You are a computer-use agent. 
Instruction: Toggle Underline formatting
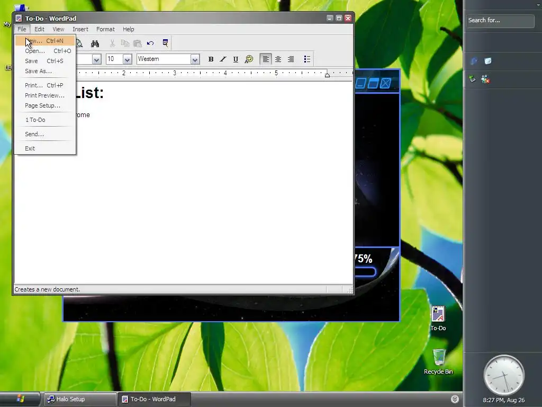236,59
